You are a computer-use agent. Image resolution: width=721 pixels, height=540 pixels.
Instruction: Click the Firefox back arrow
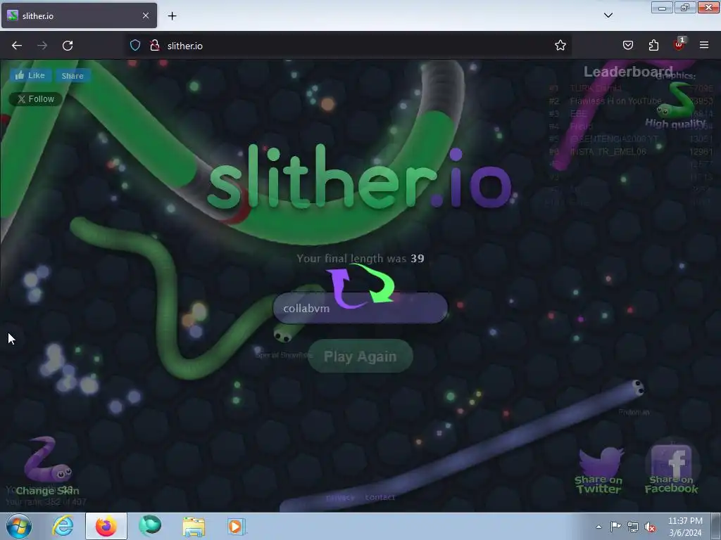17,46
